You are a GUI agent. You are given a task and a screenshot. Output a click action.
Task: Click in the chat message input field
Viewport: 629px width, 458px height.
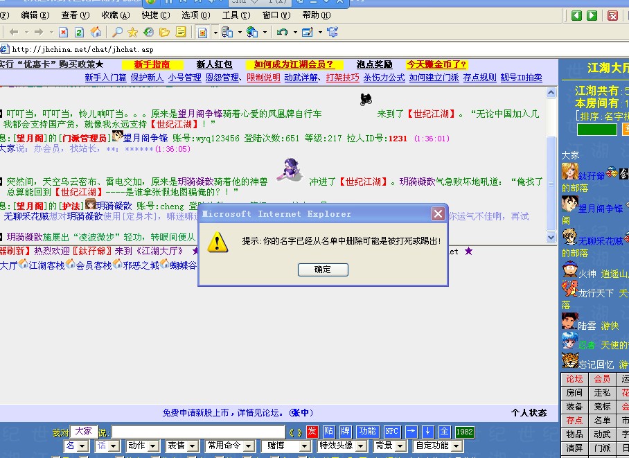198,432
